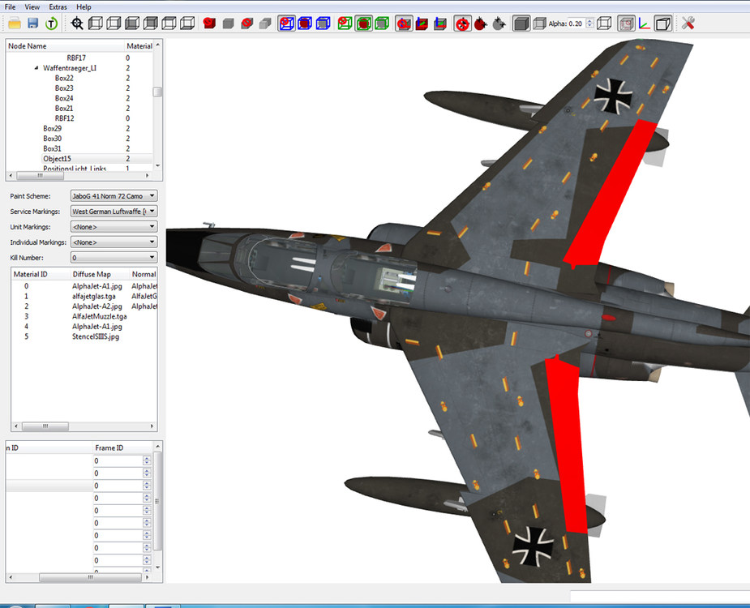Click the light gray stacked blocks icon

point(265,23)
